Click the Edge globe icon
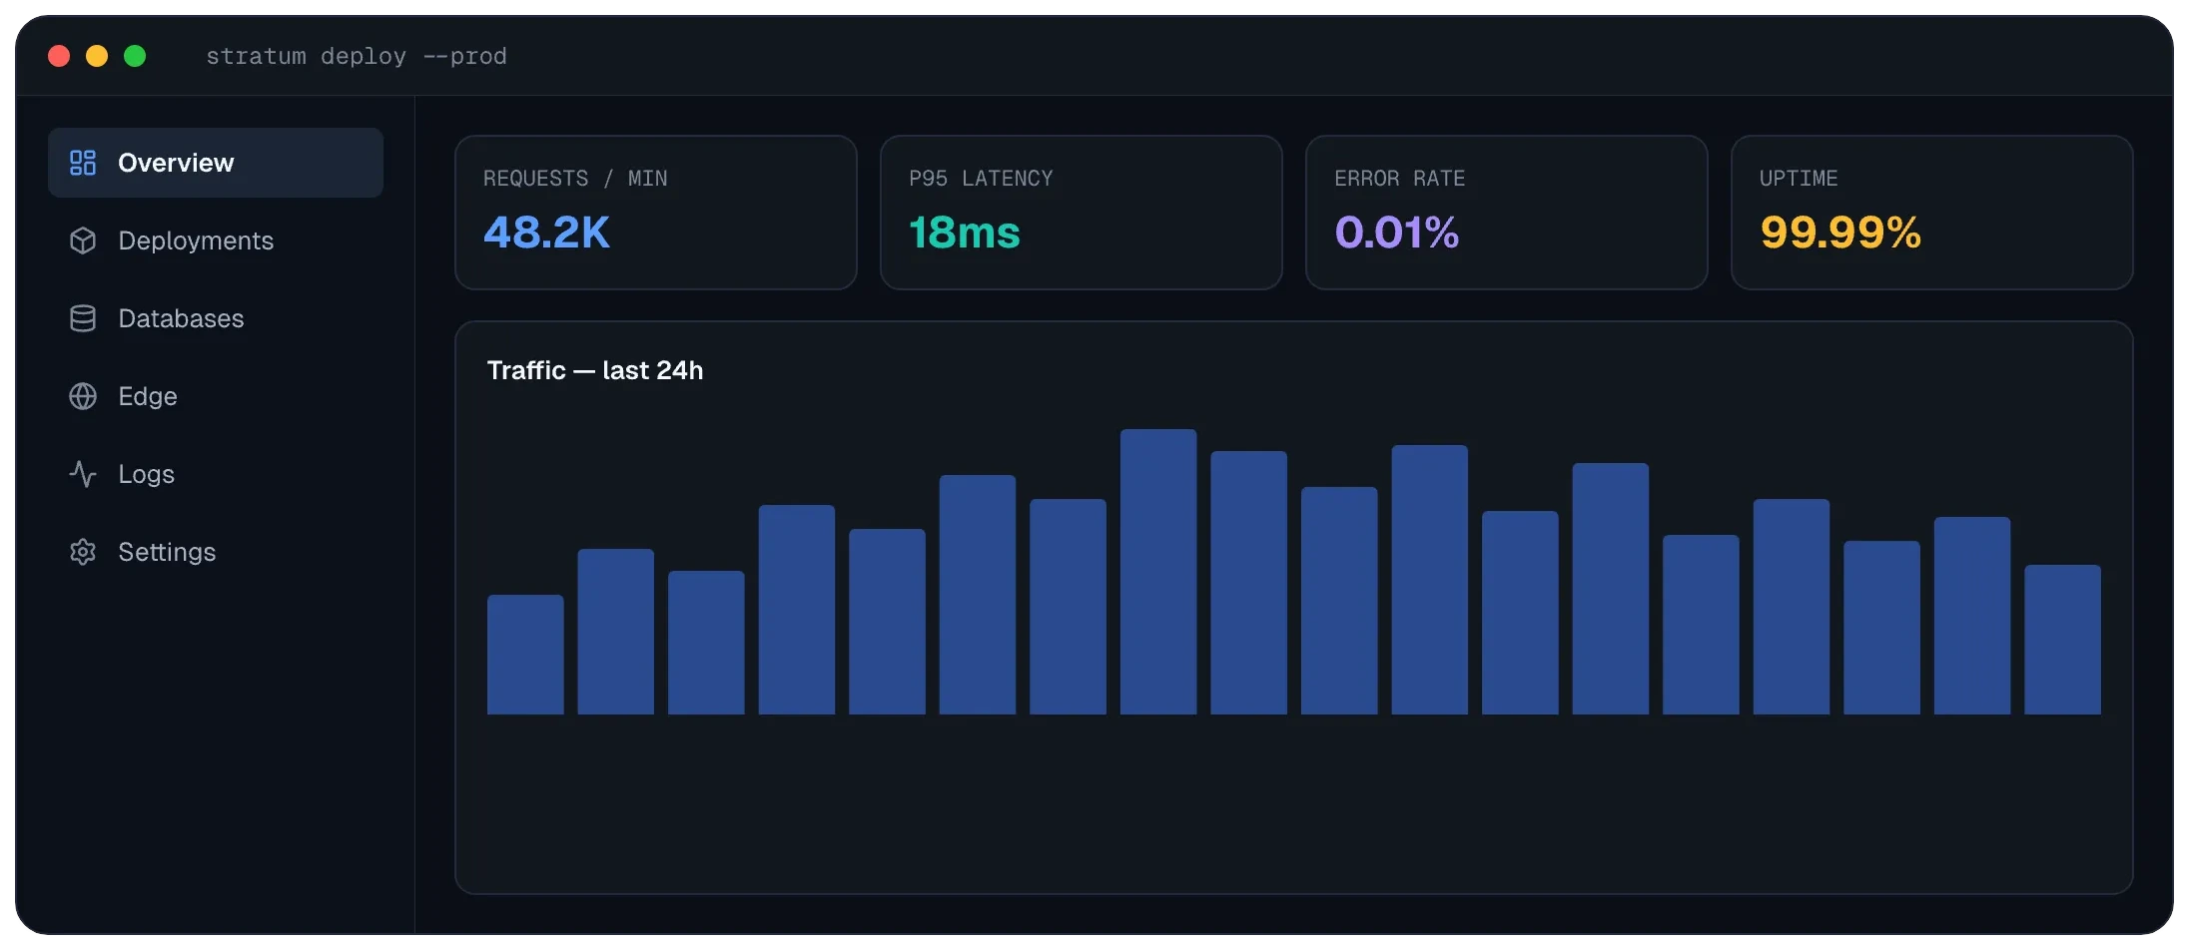Viewport: 2189px width, 950px height. point(83,396)
